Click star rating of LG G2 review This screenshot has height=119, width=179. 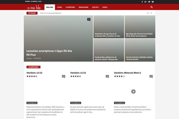tap(76, 76)
